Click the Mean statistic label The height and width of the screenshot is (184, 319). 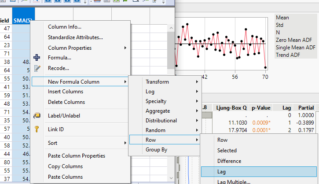[282, 18]
